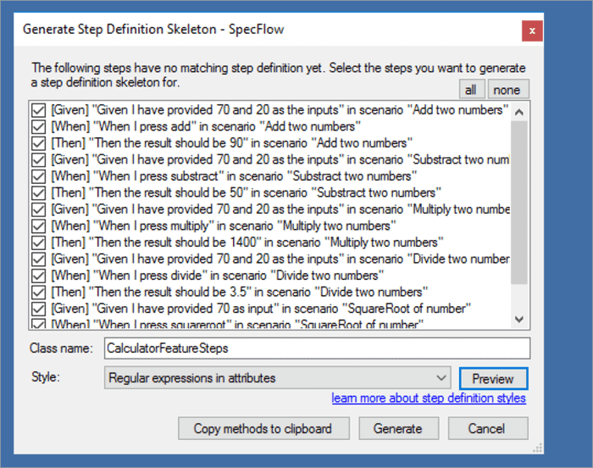Uncheck the 'Given I have provided 70 and 20' step in Add two numbers
593x468 pixels.
tap(39, 110)
